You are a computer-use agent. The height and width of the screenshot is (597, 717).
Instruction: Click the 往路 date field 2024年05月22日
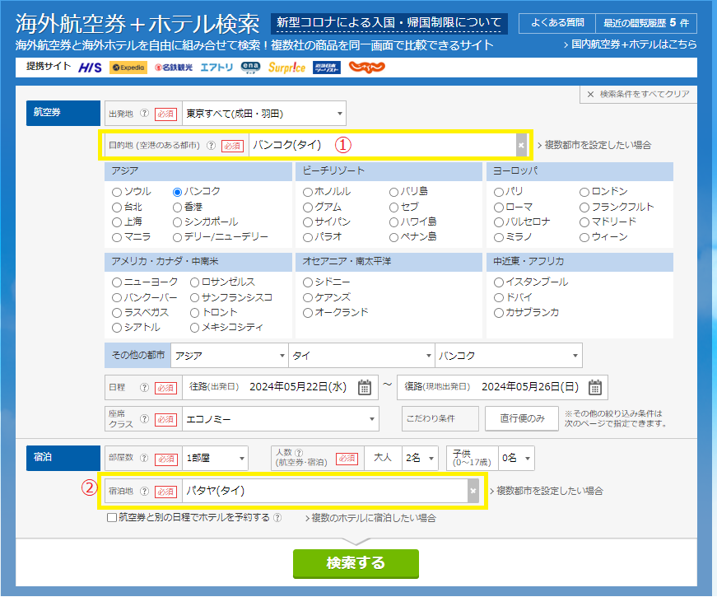(280, 388)
